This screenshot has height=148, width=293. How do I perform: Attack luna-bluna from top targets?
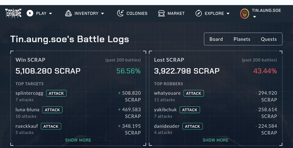click(52, 110)
